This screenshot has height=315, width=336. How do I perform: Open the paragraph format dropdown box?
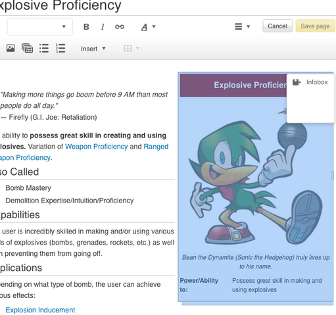click(40, 27)
